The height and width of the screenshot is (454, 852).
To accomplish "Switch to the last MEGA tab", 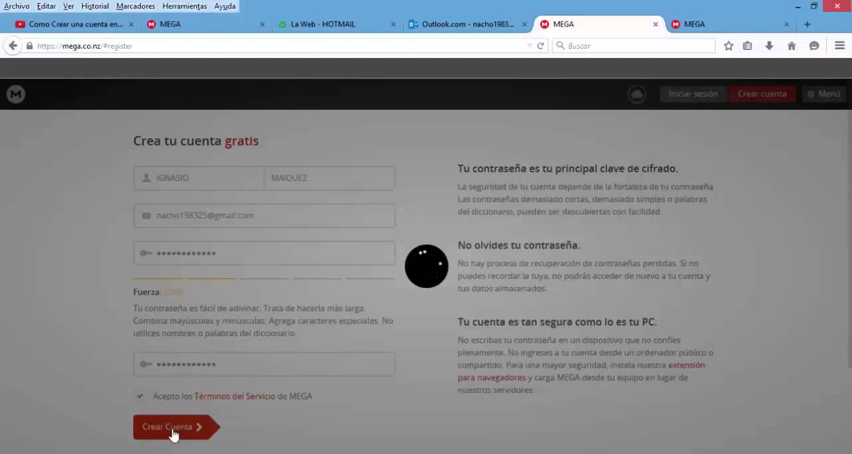I will pyautogui.click(x=730, y=24).
